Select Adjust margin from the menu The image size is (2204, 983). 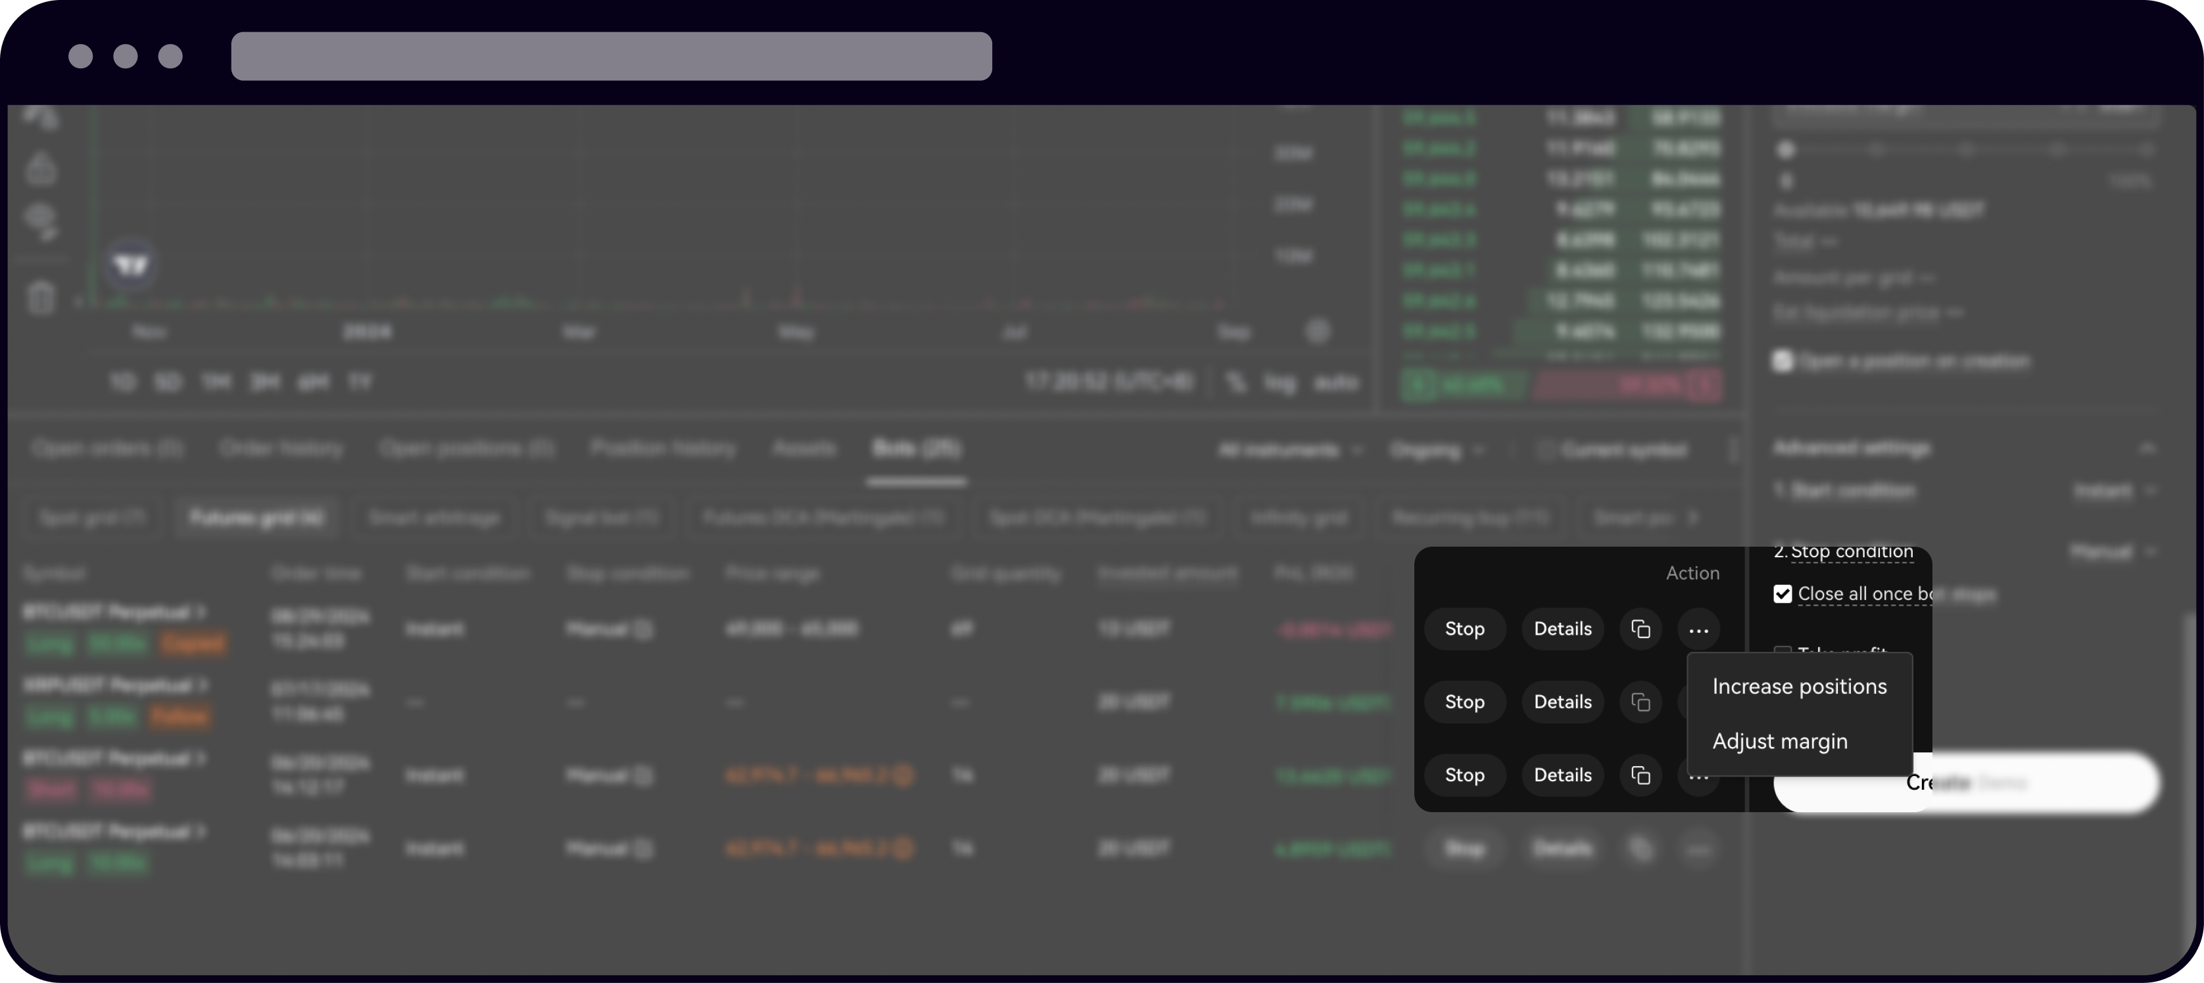1780,741
